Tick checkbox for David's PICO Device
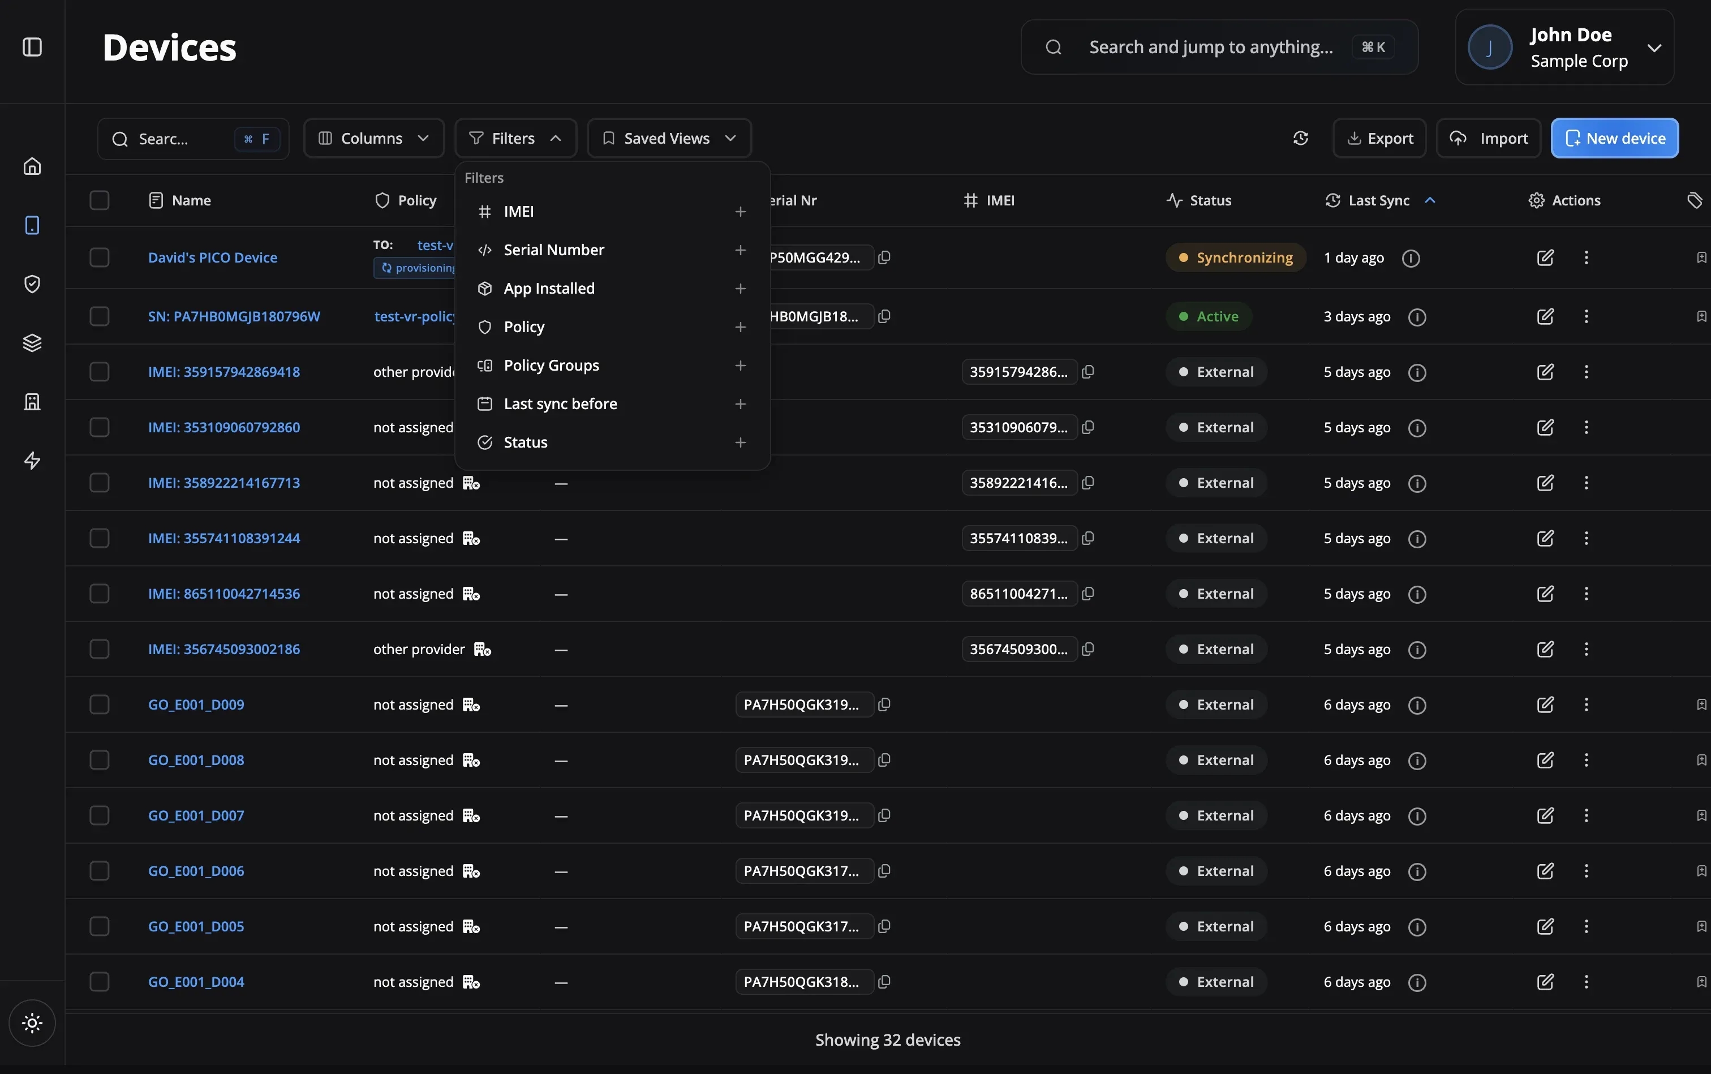1711x1074 pixels. 100,257
